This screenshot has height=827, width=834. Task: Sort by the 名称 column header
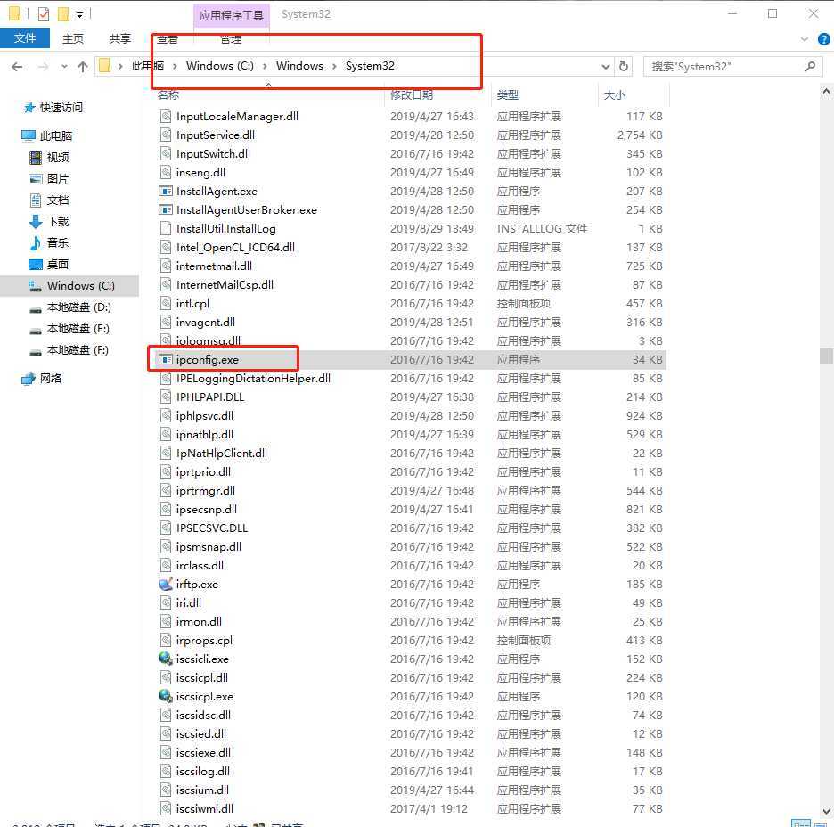pyautogui.click(x=168, y=94)
